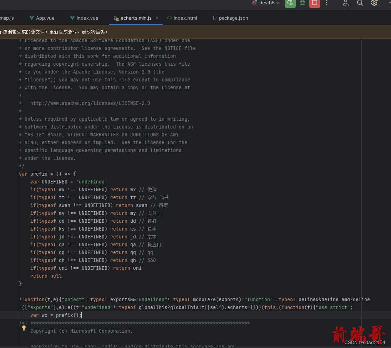This screenshot has width=391, height=348.
Task: Click the line returning qq
Action: coord(92,252)
